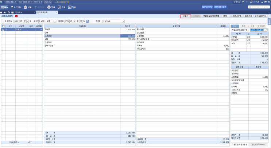Select the 상여 row in 급여항목
Screen dimensions: 271x148
point(89,33)
